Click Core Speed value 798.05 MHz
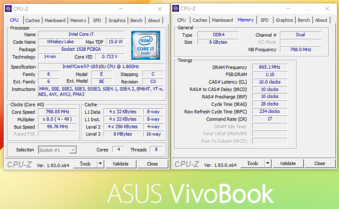The height and width of the screenshot is (209, 339). (57, 112)
